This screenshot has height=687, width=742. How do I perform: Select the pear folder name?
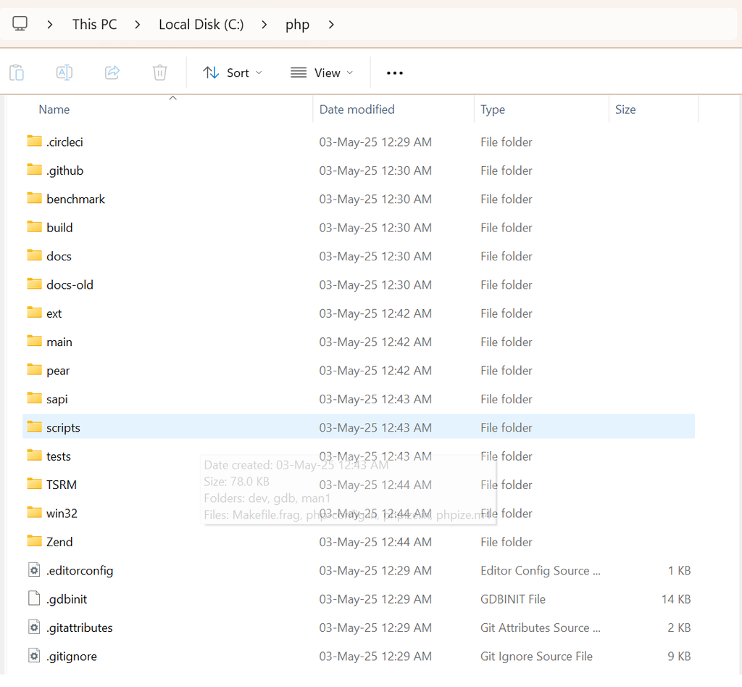58,371
